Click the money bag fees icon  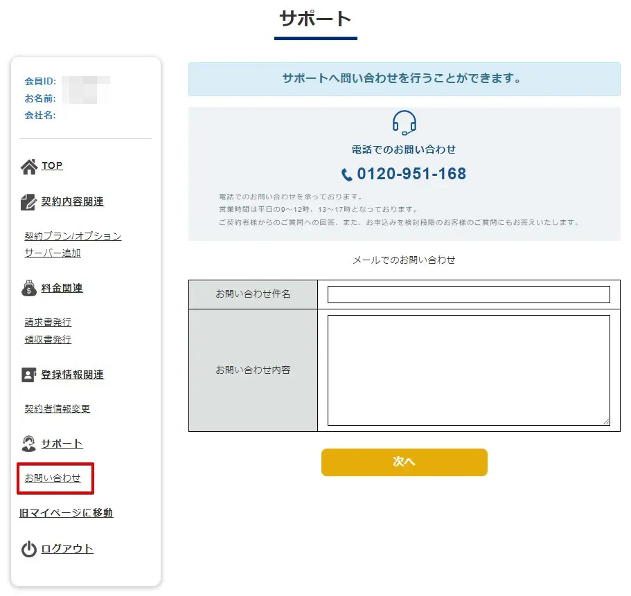(x=28, y=289)
